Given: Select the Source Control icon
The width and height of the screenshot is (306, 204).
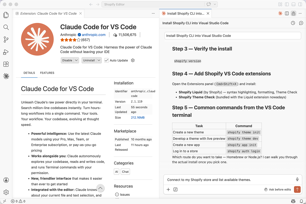Looking at the screenshot, I should [6, 40].
